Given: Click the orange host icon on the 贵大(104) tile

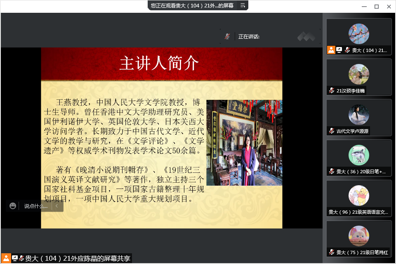Looking at the screenshot, I should coord(331,50).
